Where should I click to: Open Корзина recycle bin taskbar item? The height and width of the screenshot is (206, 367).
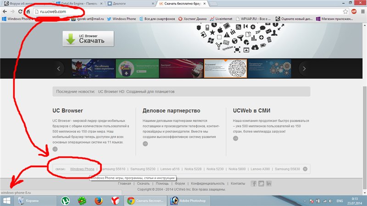point(35,201)
